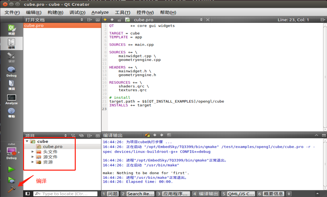Go forward in editor navigation history
Screen dimensions: 327x197
(112, 20)
